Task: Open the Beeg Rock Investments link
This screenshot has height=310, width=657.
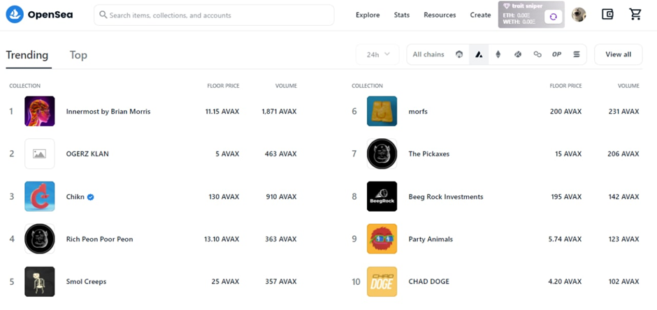Action: coord(446,197)
